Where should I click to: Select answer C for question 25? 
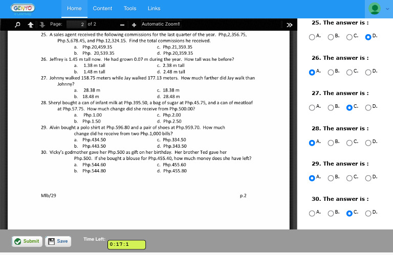[350, 37]
